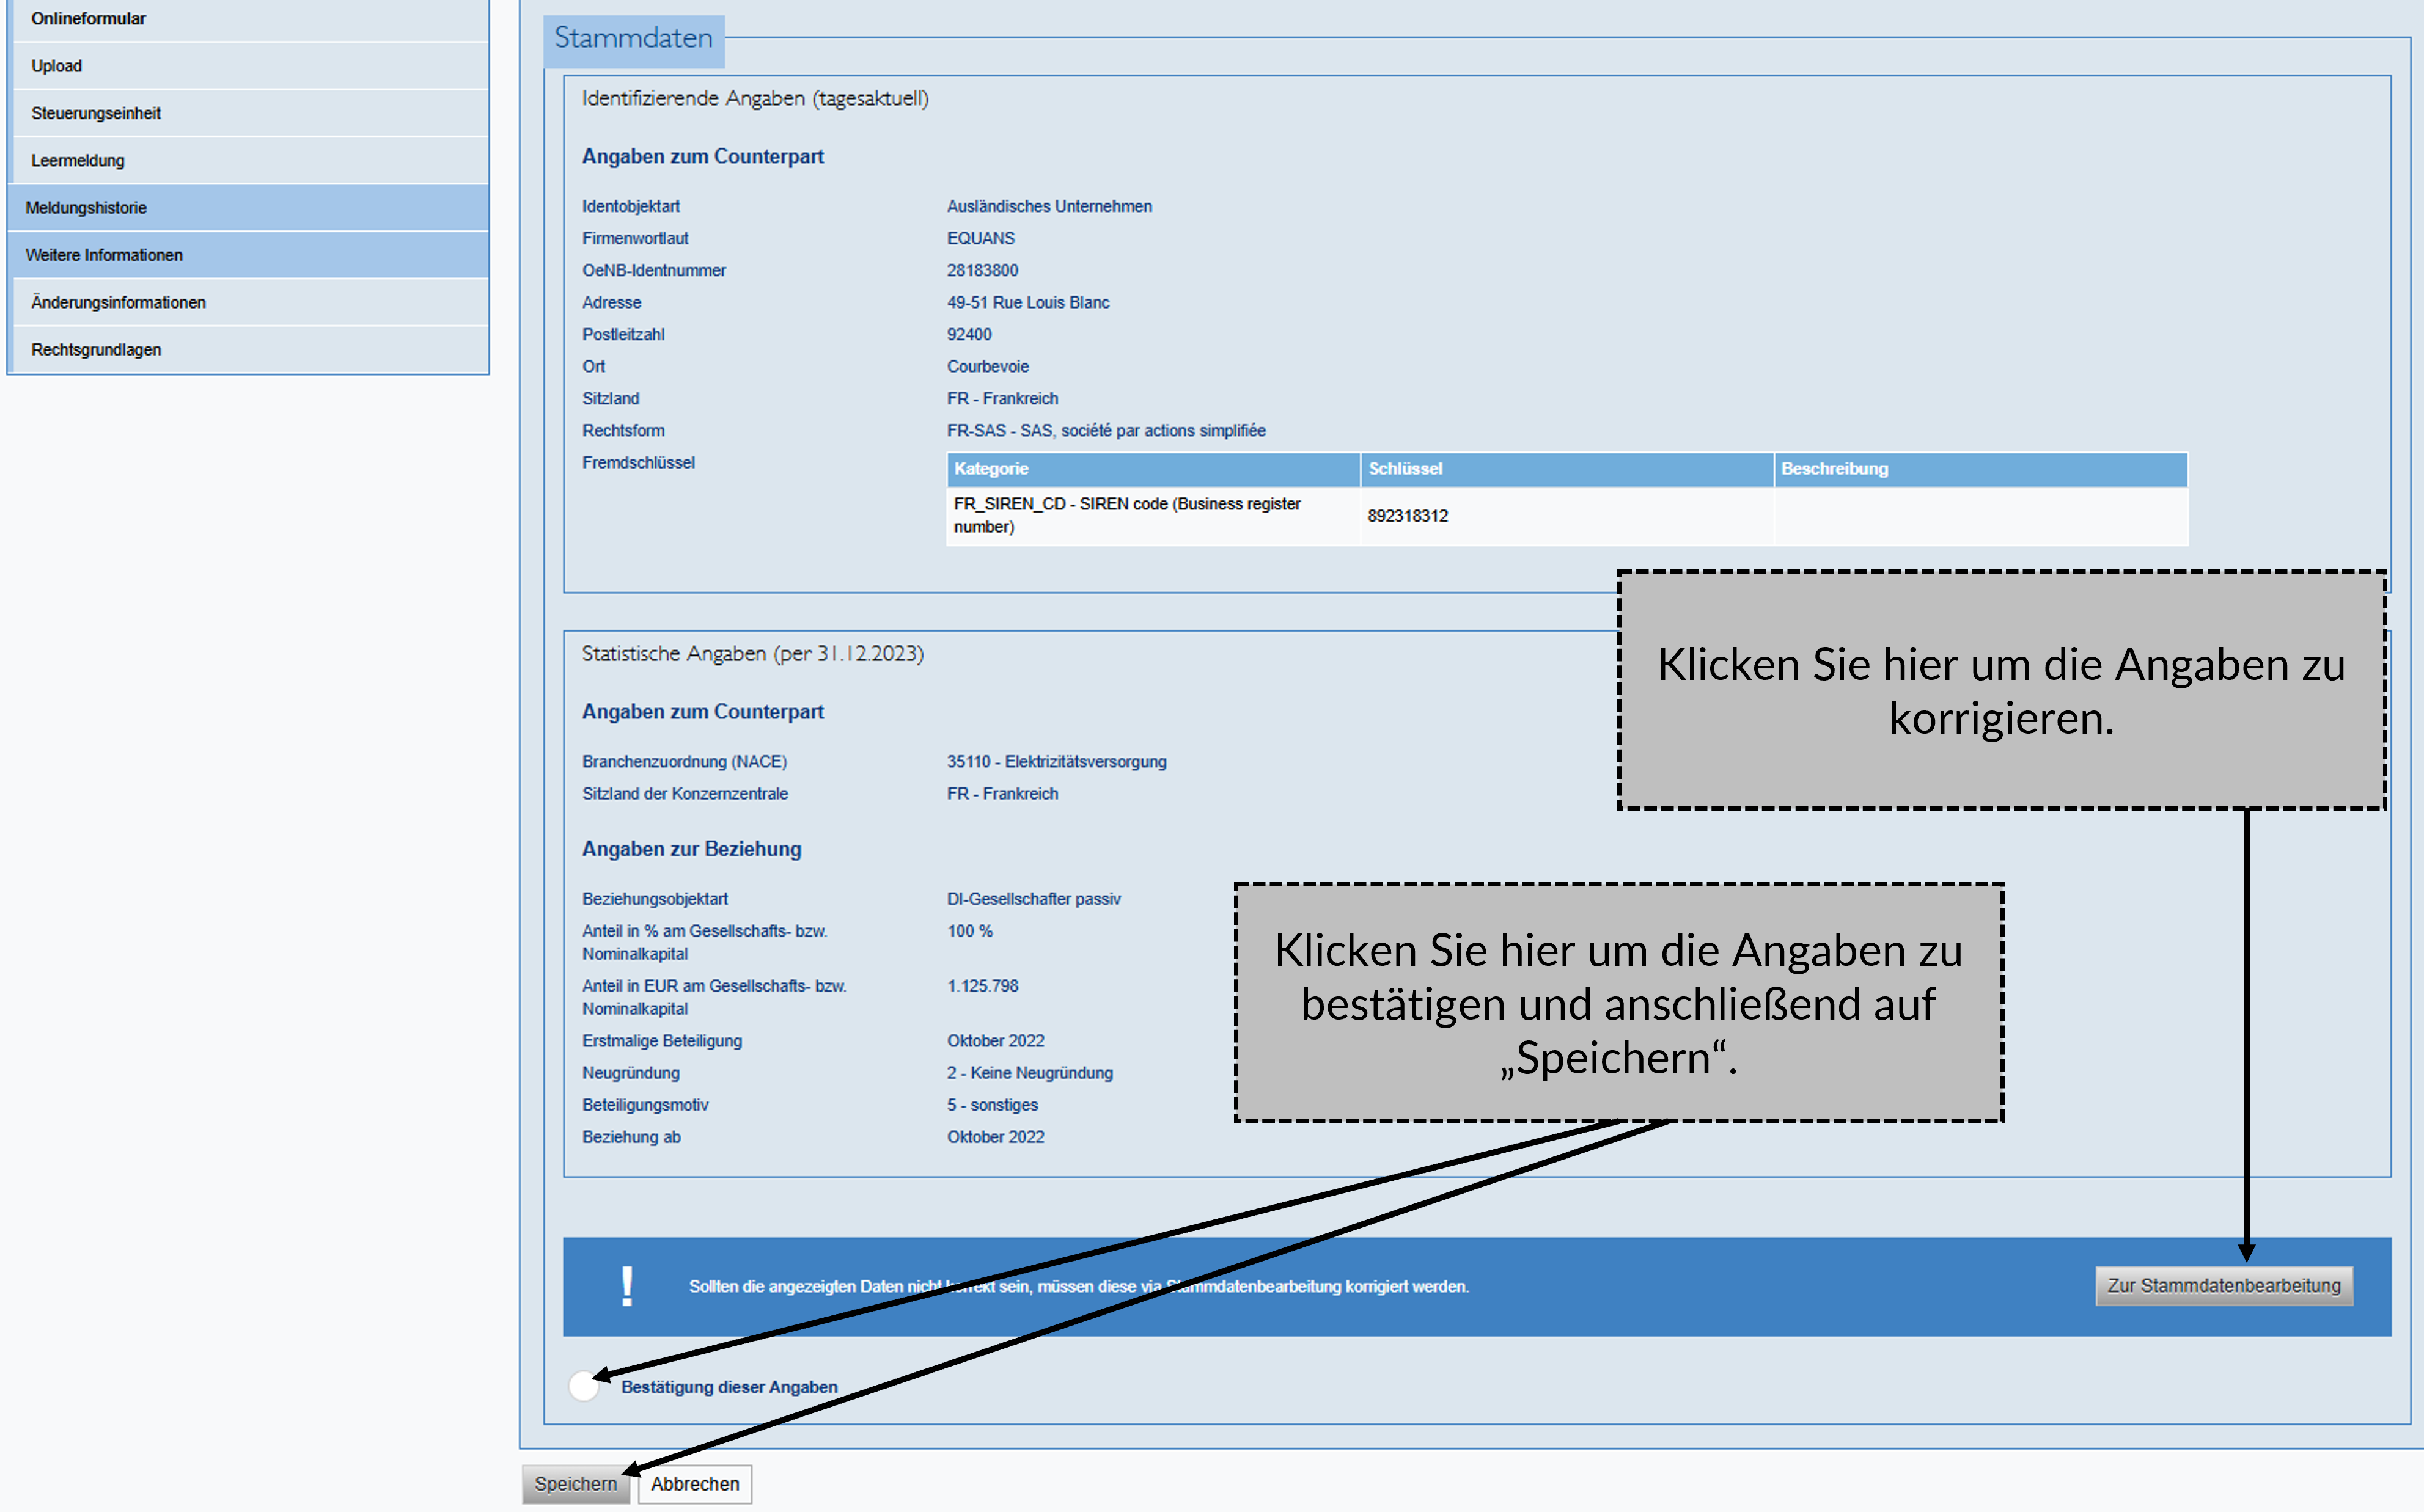Click the exclamation warning icon
The height and width of the screenshot is (1512, 2424).
point(626,1286)
